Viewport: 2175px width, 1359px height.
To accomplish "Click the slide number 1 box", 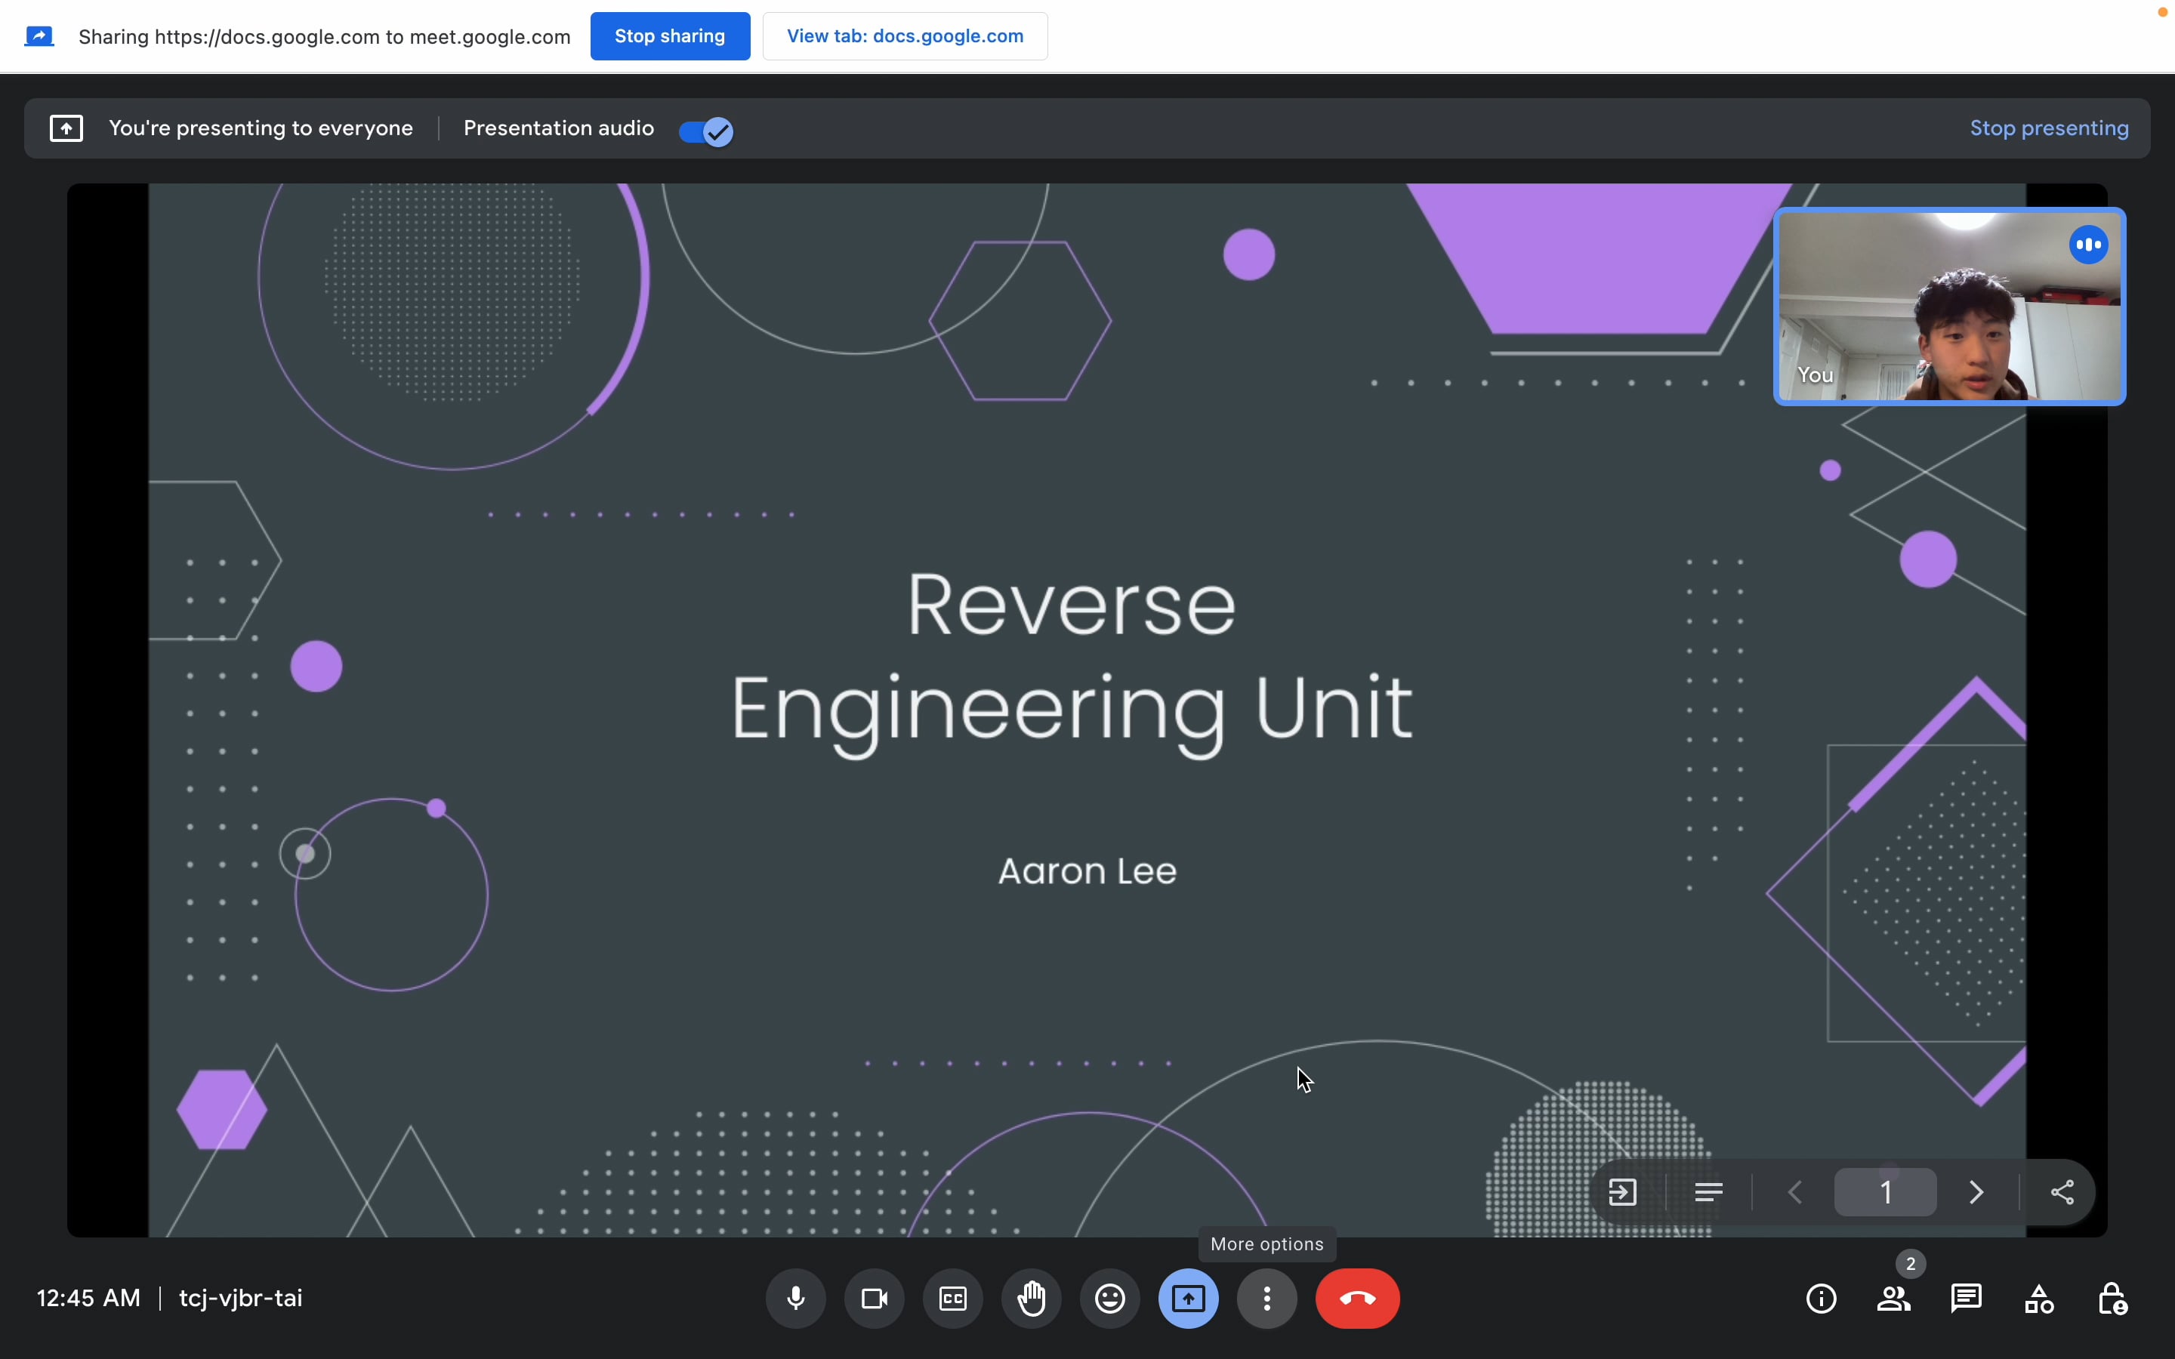I will pos(1886,1192).
